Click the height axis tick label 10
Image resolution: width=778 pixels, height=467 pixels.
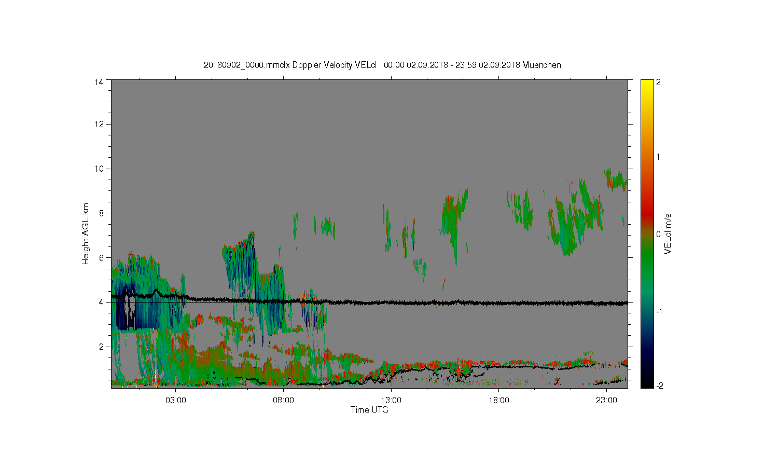99,169
